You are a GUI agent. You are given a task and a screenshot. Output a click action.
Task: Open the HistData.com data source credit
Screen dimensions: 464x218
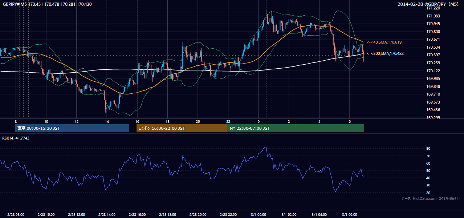click(431, 199)
